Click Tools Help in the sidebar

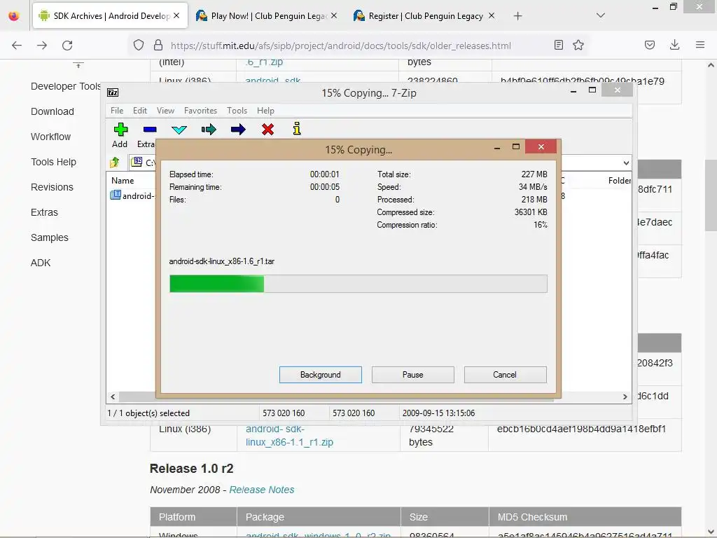coord(53,162)
